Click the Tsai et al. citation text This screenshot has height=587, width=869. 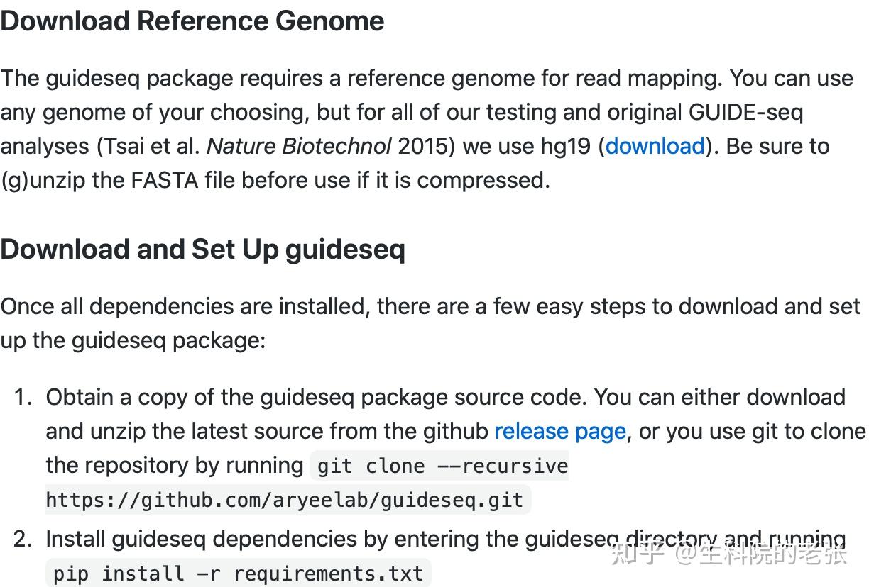pos(153,146)
